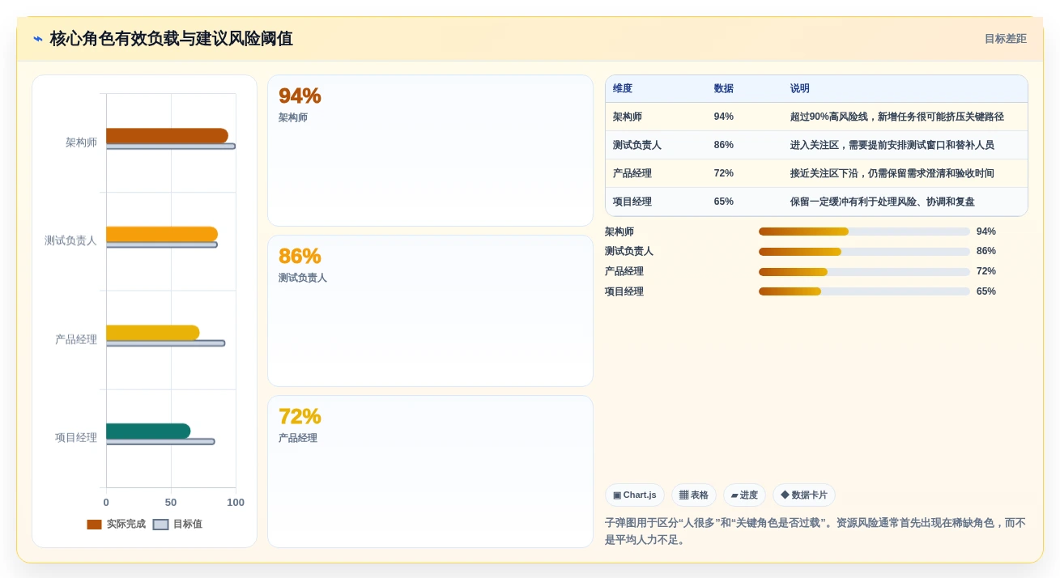Click the 项目经理 teal bar in chart
This screenshot has width=1060, height=578.
(148, 431)
